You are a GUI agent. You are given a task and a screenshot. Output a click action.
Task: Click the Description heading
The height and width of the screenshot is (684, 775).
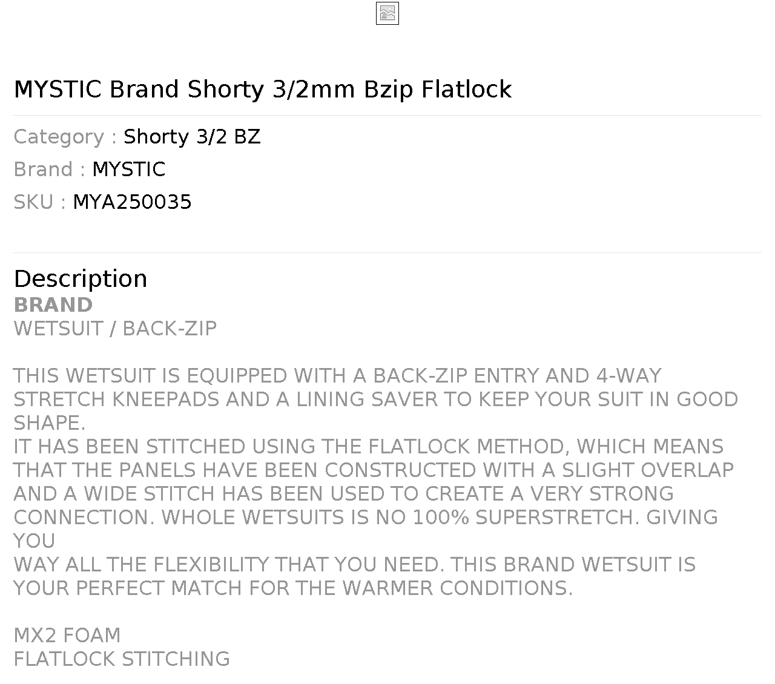[80, 279]
